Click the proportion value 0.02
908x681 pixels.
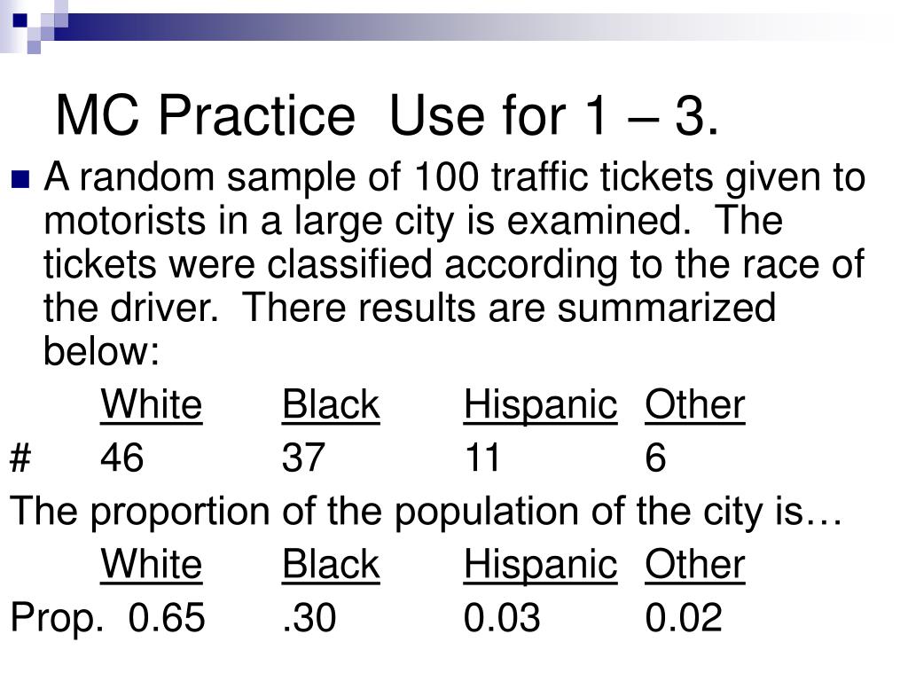pyautogui.click(x=684, y=617)
